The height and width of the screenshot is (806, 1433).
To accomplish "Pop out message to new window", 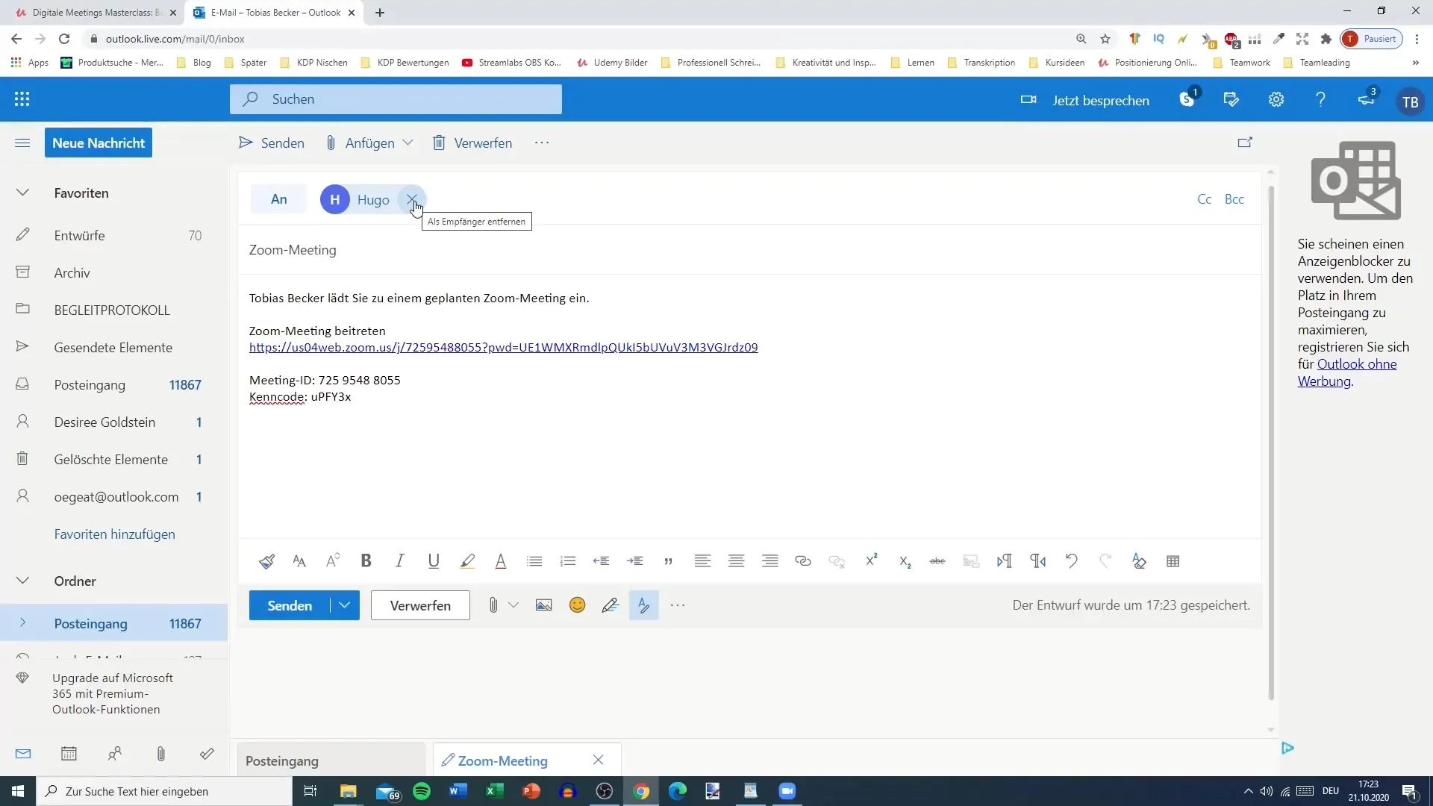I will [1245, 142].
